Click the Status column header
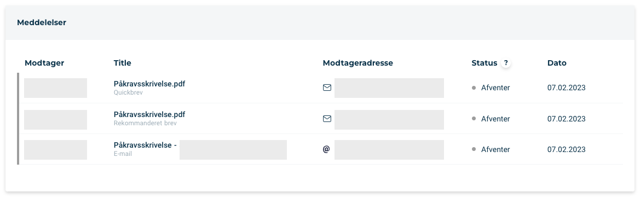This screenshot has height=198, width=640. point(485,63)
